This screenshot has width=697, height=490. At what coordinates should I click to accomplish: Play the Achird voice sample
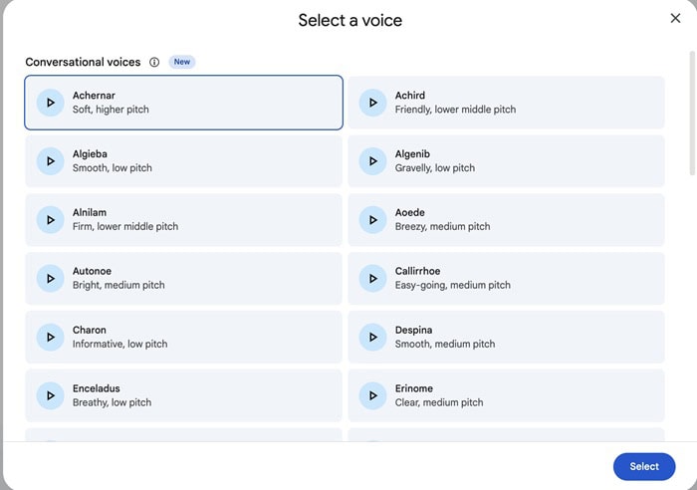tap(372, 103)
